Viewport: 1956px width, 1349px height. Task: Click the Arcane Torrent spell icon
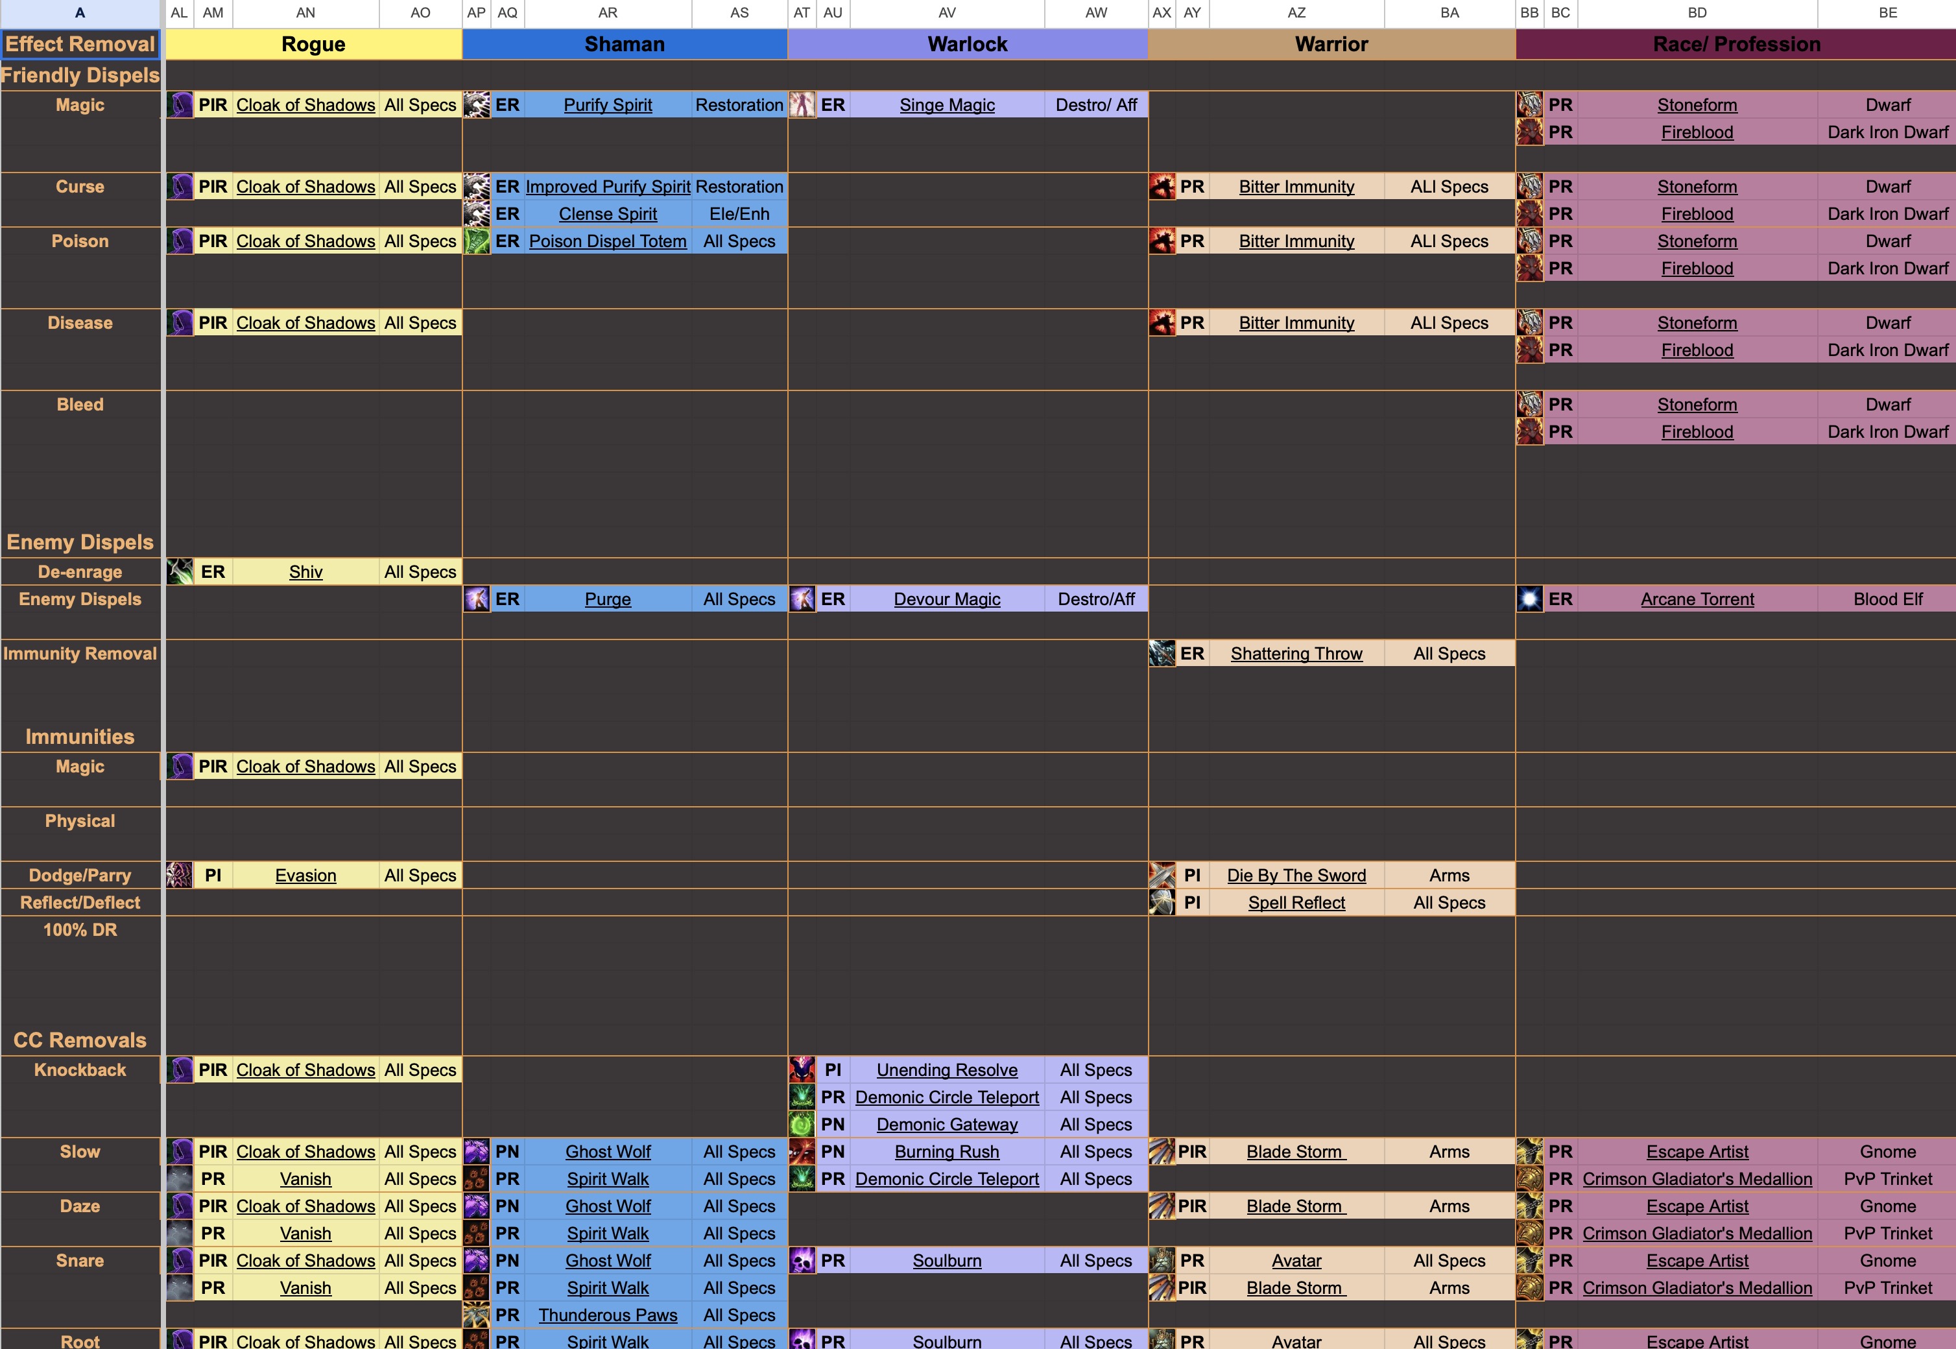point(1530,599)
